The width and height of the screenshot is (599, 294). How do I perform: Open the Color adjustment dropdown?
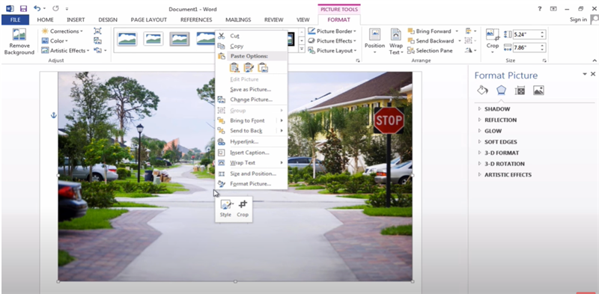[x=55, y=41]
